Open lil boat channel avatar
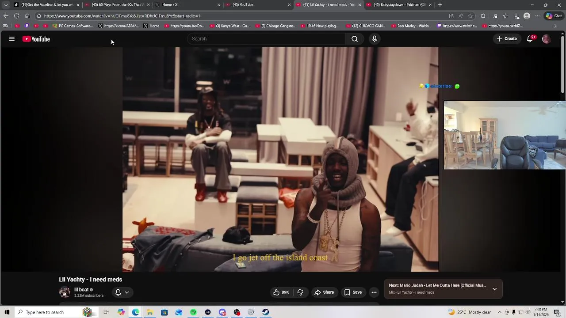The width and height of the screenshot is (566, 318). coord(65,292)
